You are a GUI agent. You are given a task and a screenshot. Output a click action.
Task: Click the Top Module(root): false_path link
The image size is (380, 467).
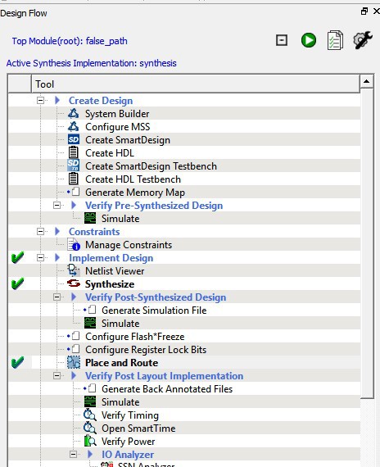click(x=70, y=41)
